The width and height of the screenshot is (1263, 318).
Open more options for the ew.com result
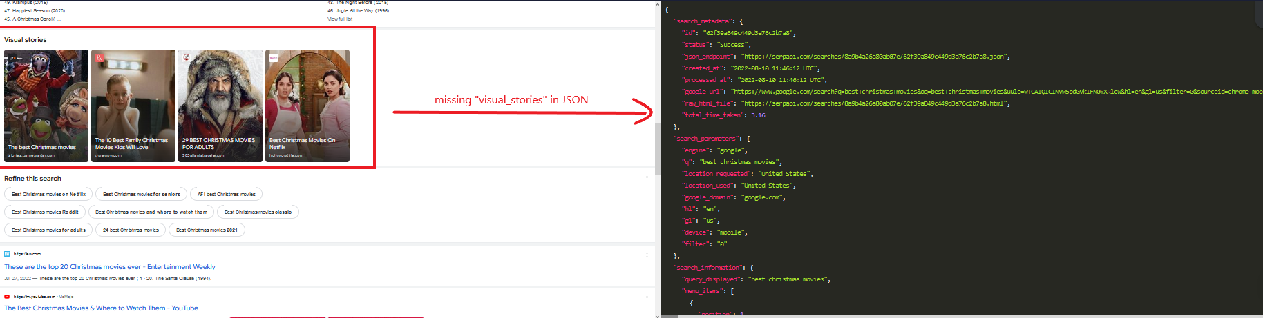tap(647, 255)
